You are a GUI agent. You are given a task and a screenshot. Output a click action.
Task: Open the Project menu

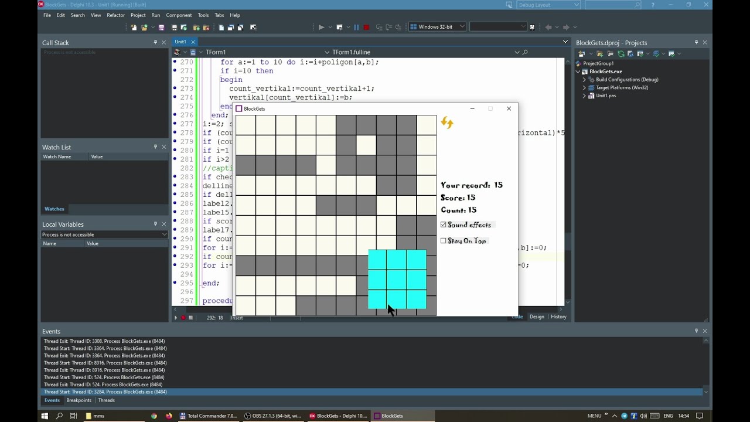coord(138,15)
